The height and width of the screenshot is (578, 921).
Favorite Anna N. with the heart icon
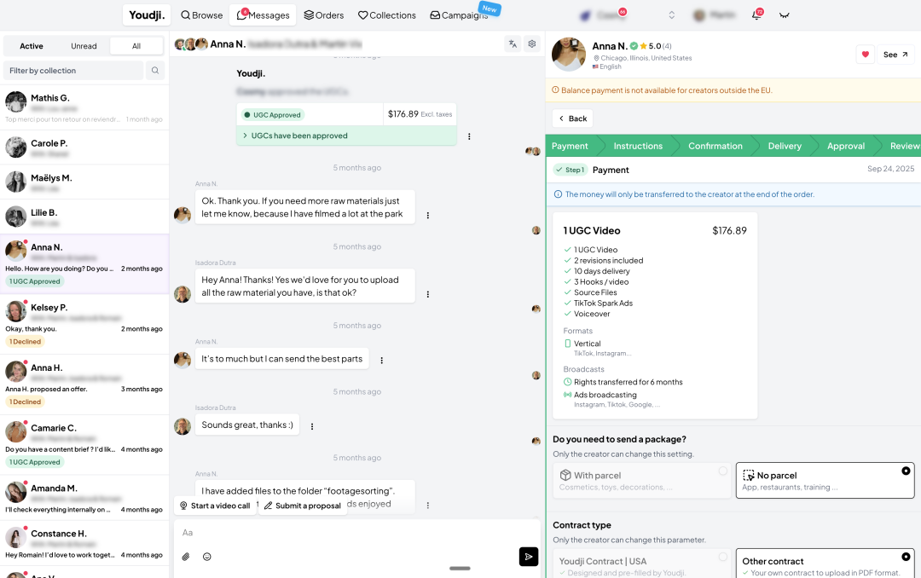coord(866,55)
